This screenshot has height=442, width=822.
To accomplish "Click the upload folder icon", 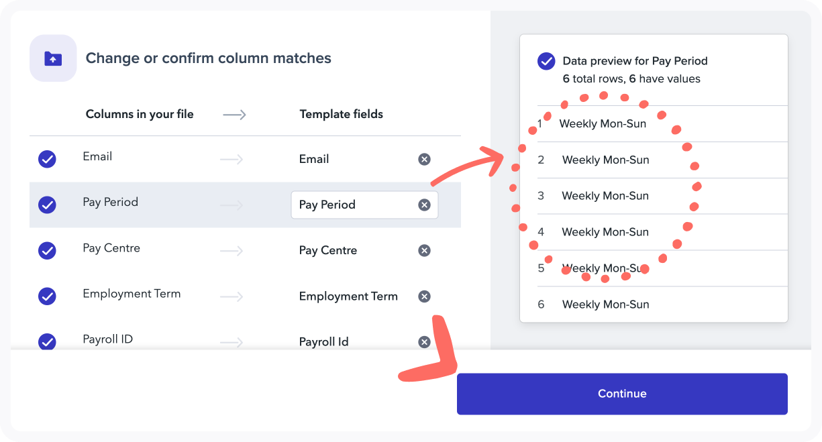I will point(53,58).
